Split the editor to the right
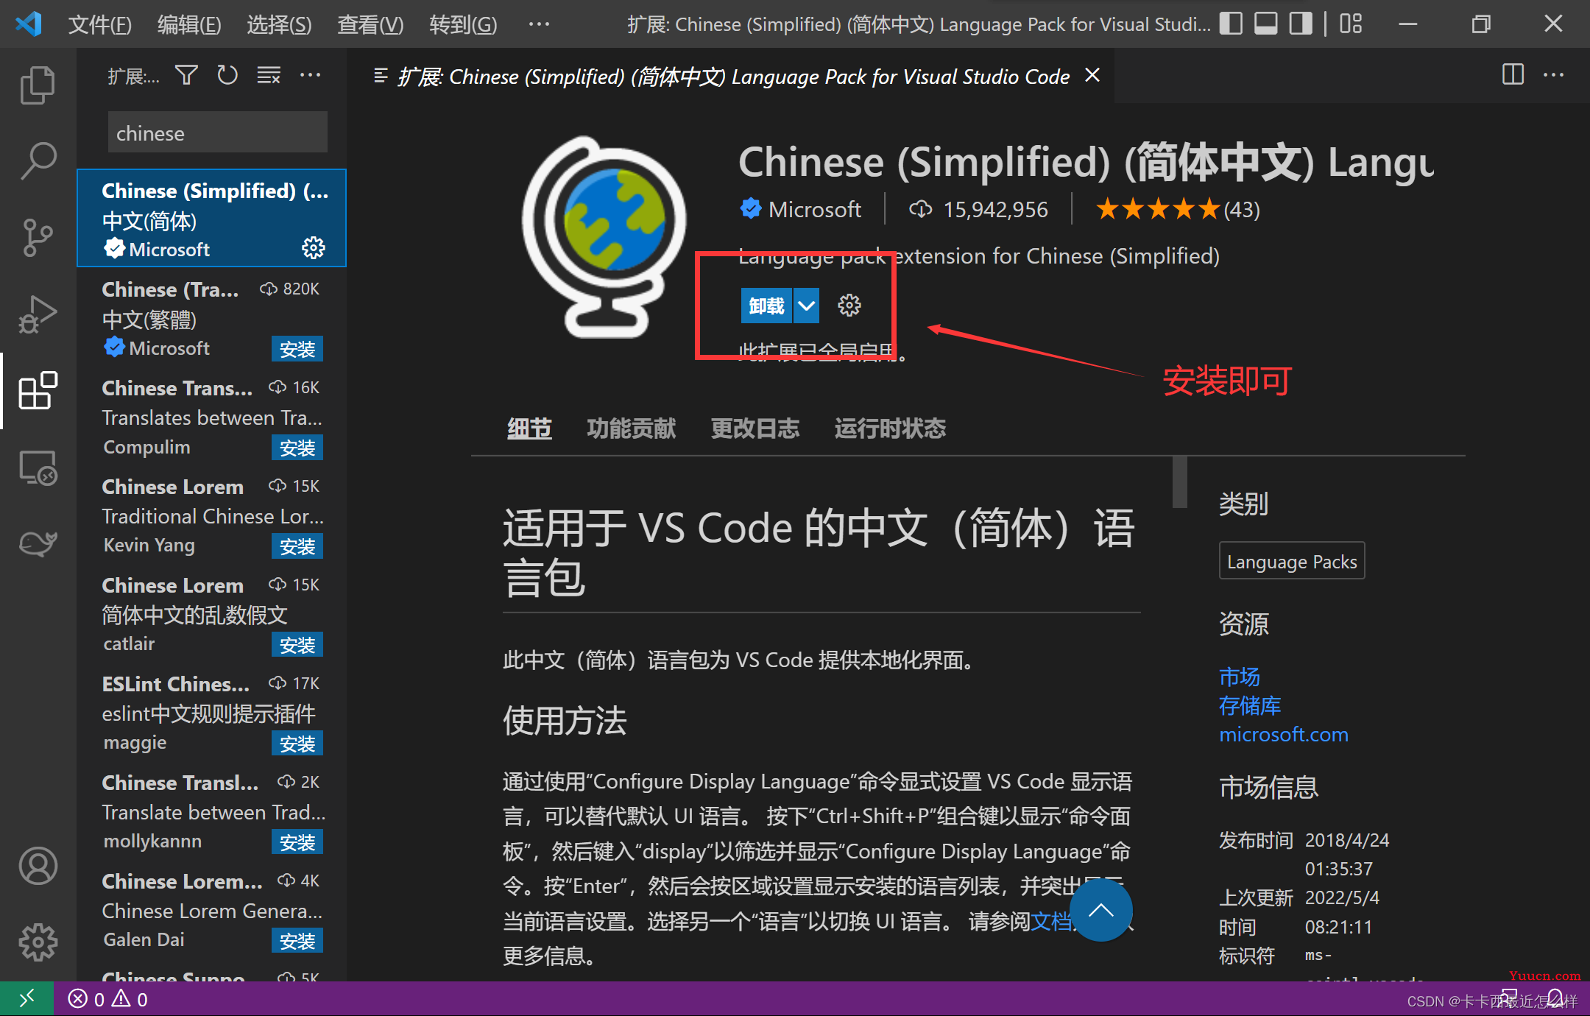Viewport: 1590px width, 1016px height. coord(1513,75)
